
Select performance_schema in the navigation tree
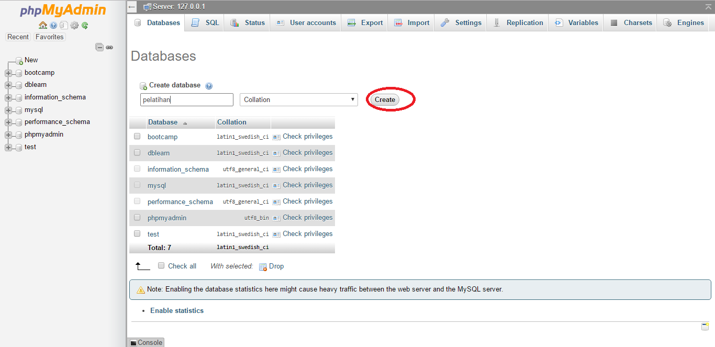click(57, 122)
